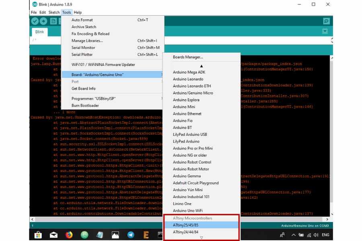The width and height of the screenshot is (362, 241).
Task: Open Photos app from taskbar
Action: (x=115, y=235)
